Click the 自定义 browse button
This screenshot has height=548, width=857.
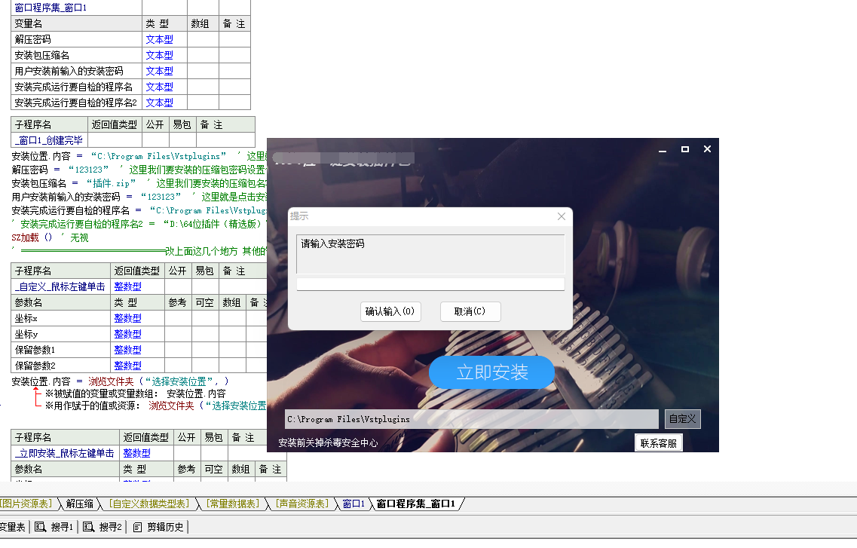[682, 419]
